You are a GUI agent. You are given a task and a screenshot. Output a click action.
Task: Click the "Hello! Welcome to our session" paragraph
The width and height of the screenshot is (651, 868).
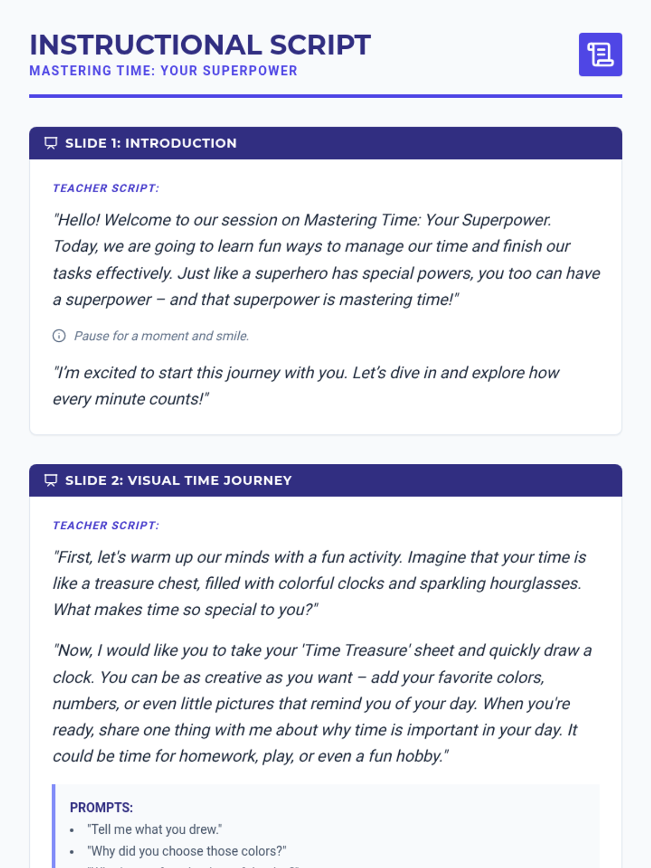pos(325,259)
